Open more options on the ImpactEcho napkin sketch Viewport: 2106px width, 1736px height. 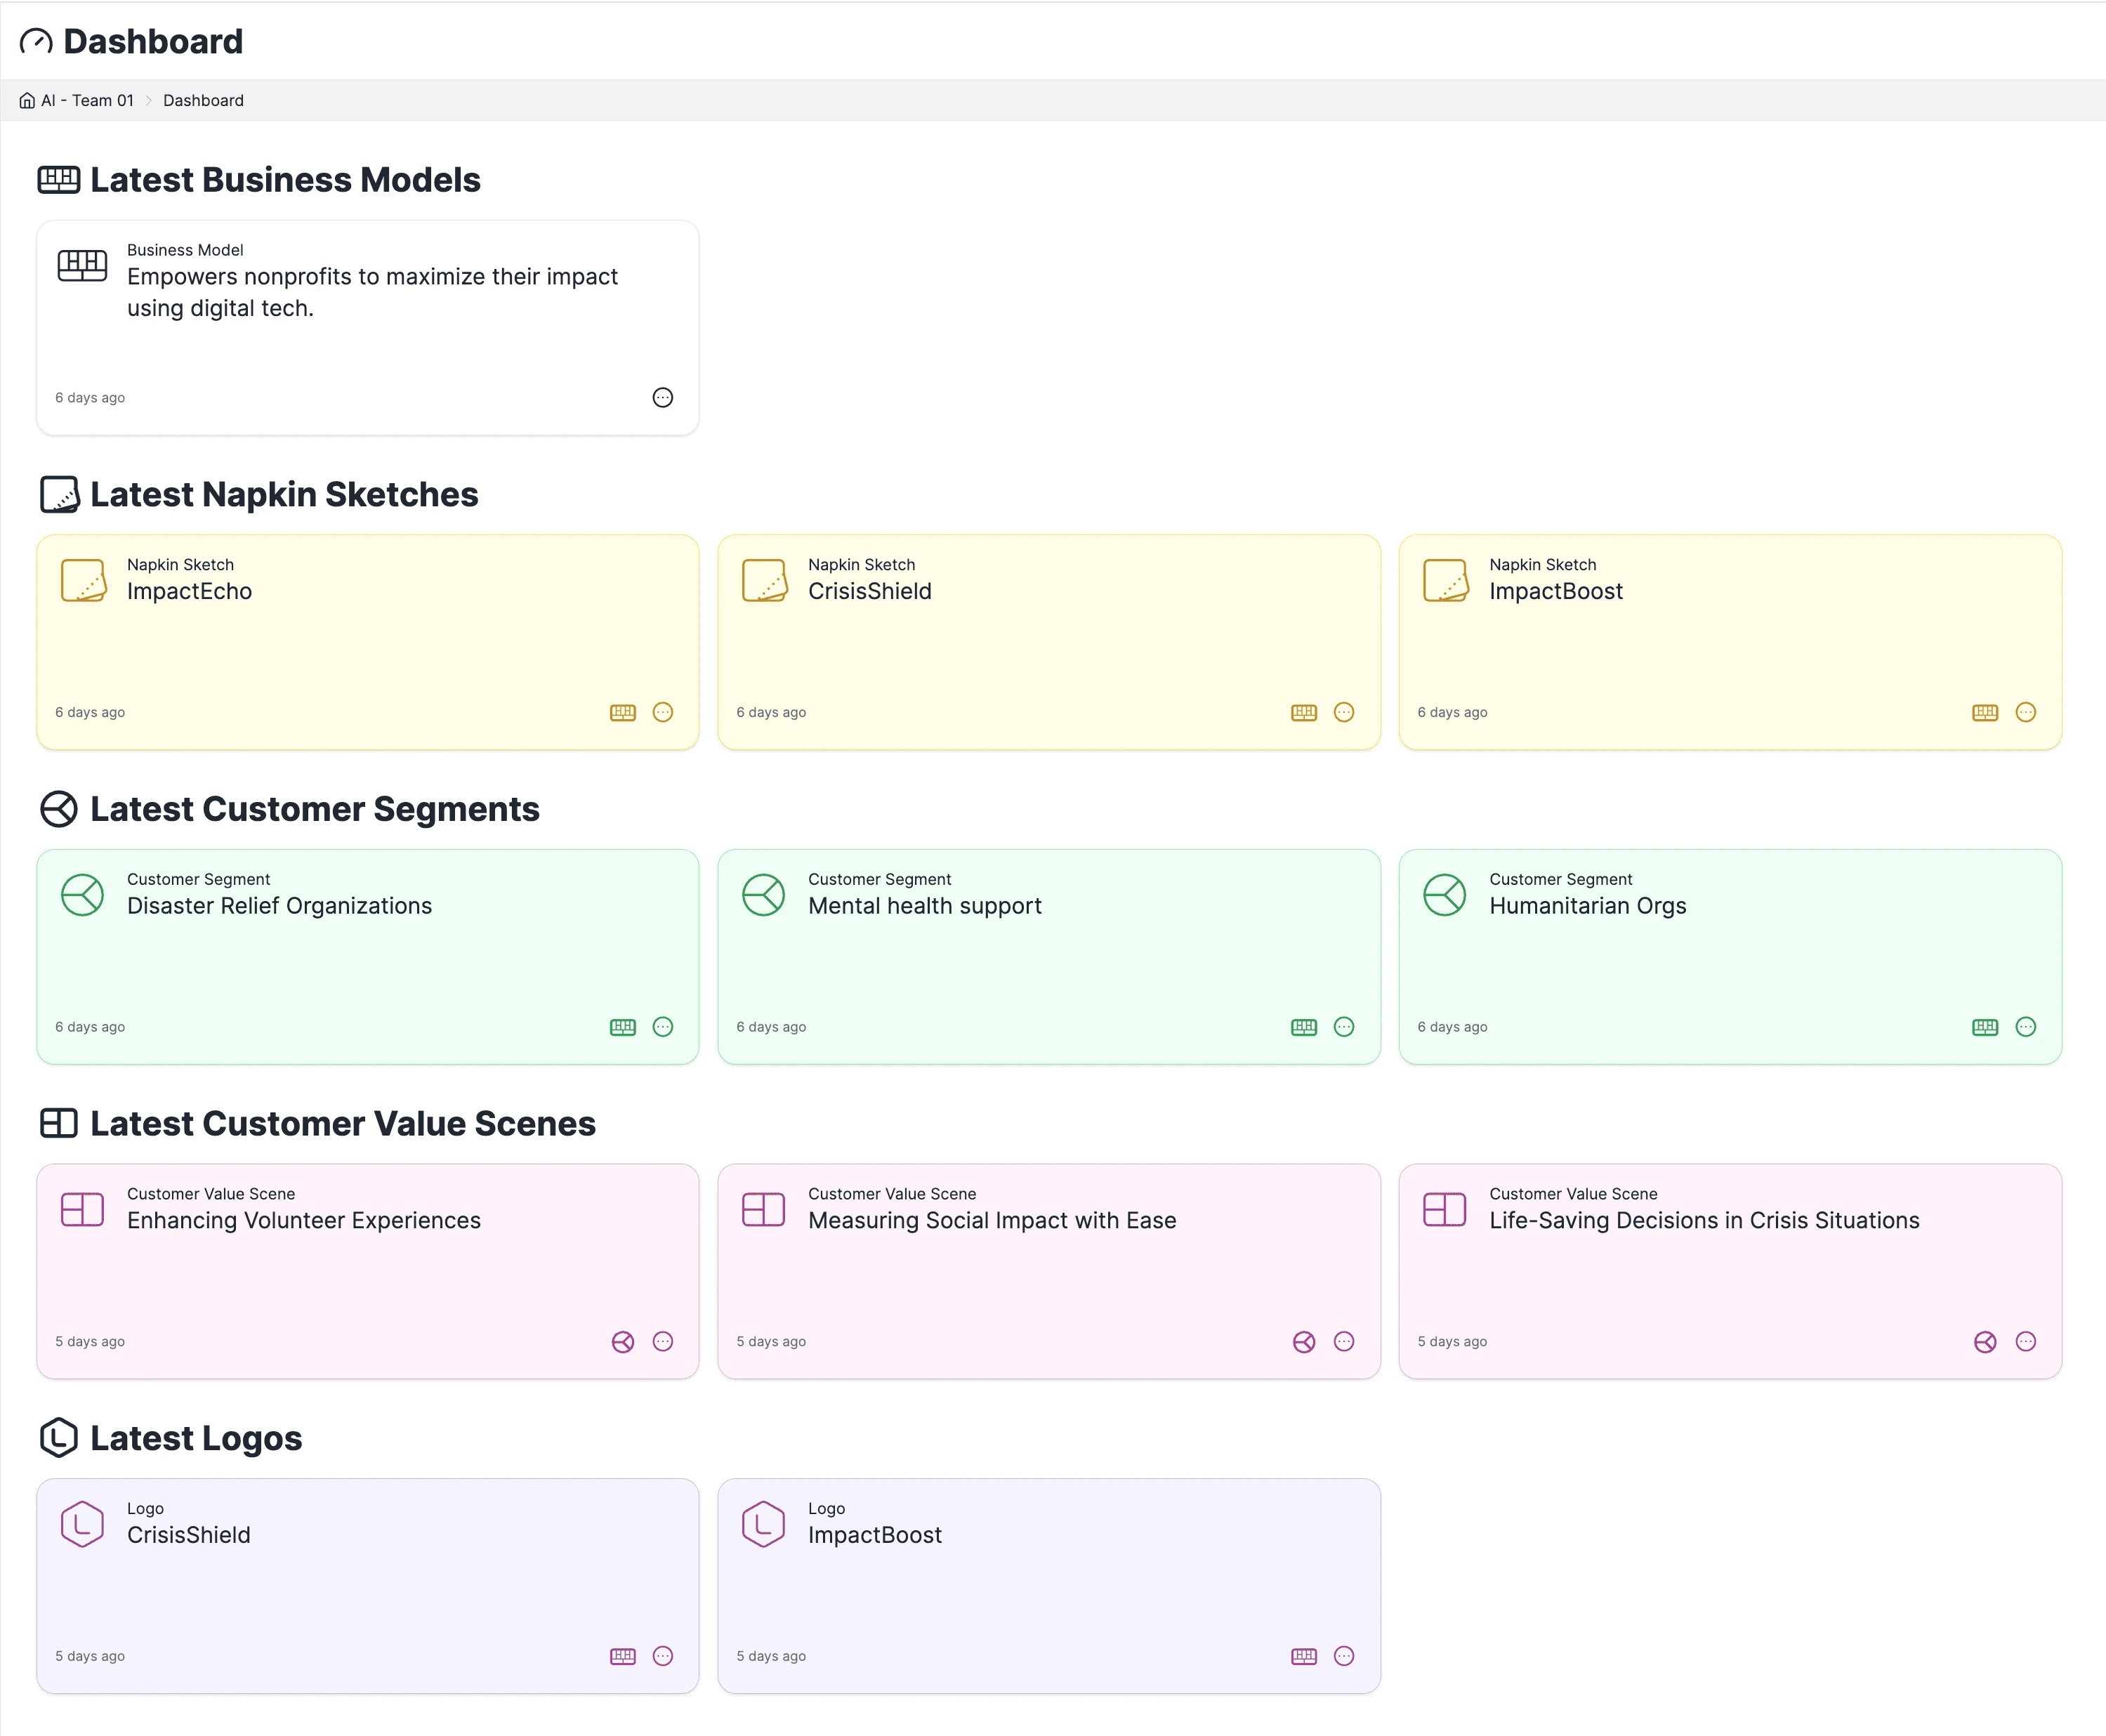point(663,712)
